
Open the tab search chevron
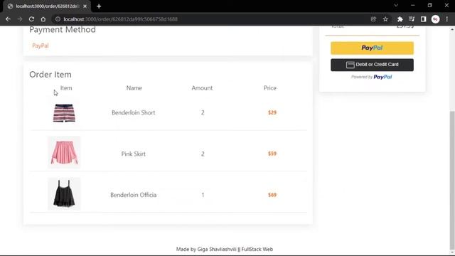click(396, 5)
